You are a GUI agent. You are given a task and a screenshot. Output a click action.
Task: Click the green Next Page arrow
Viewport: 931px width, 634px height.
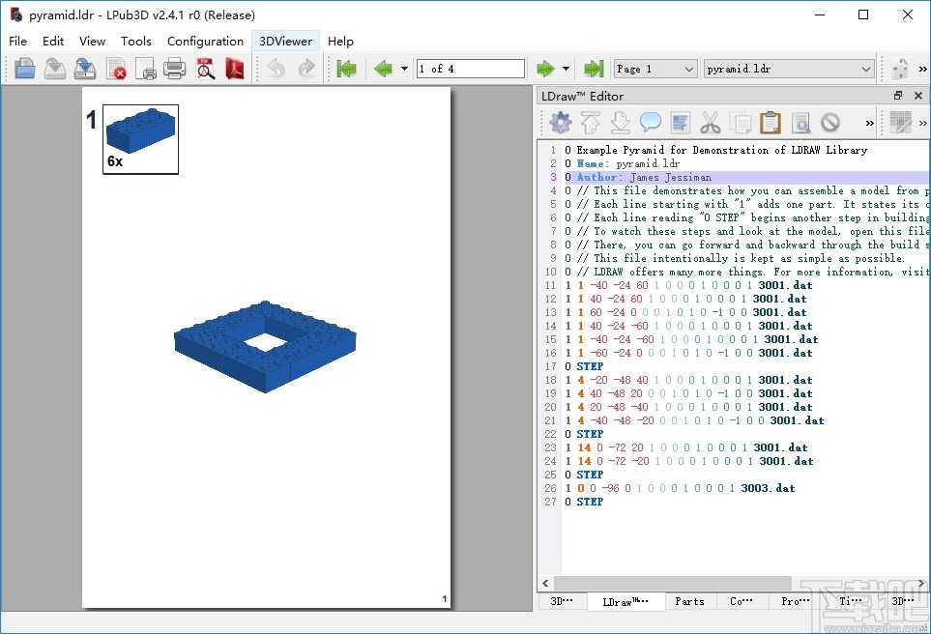click(x=547, y=69)
